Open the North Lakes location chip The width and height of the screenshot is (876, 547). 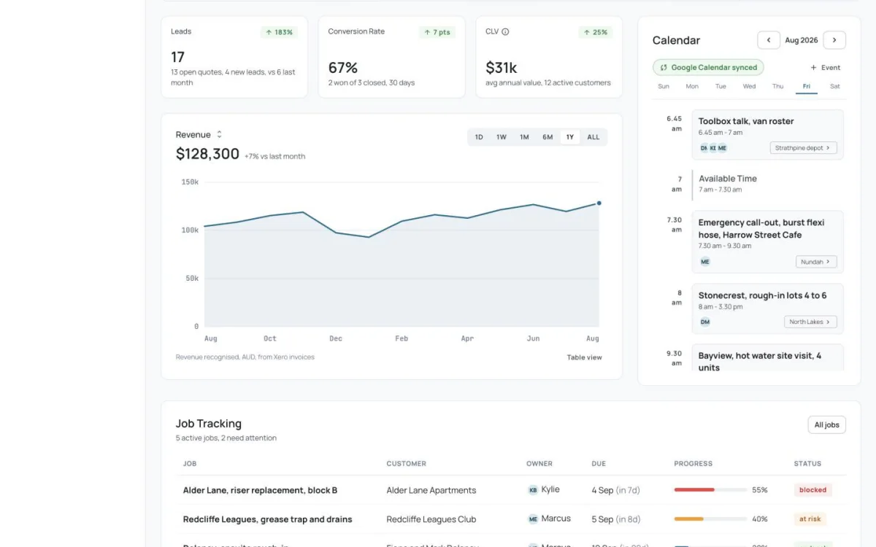click(x=810, y=322)
